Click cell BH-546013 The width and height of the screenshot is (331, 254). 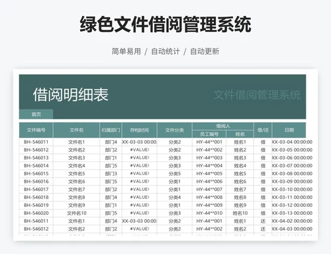tap(36, 158)
